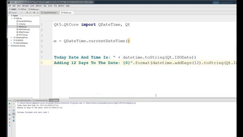Screen dimensions: 243x137
Task: Expand the PythonDatabase folder
Action: [11, 43]
